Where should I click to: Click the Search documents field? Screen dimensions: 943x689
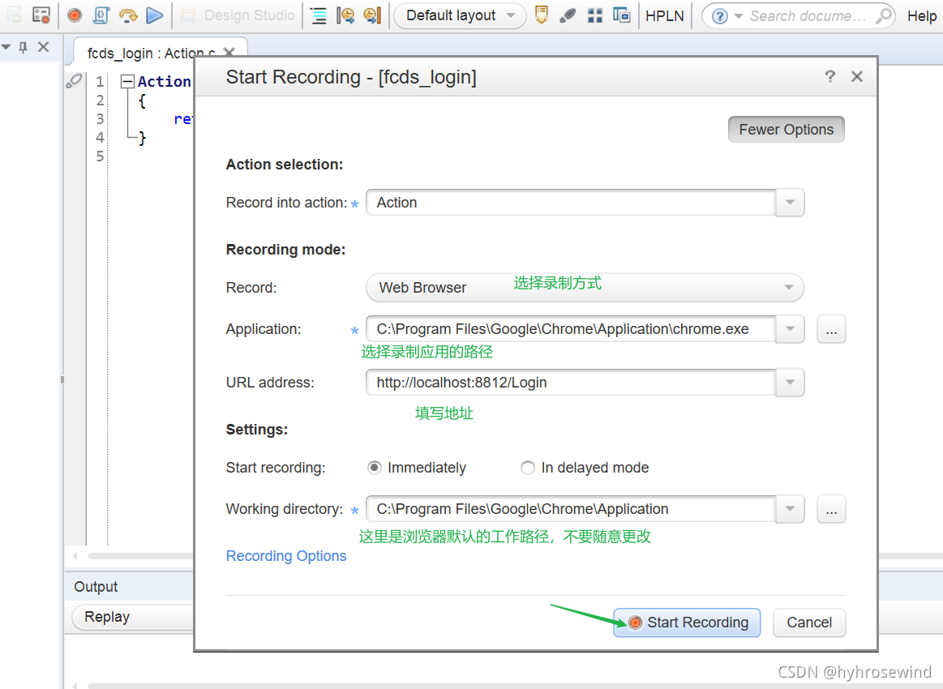[808, 16]
